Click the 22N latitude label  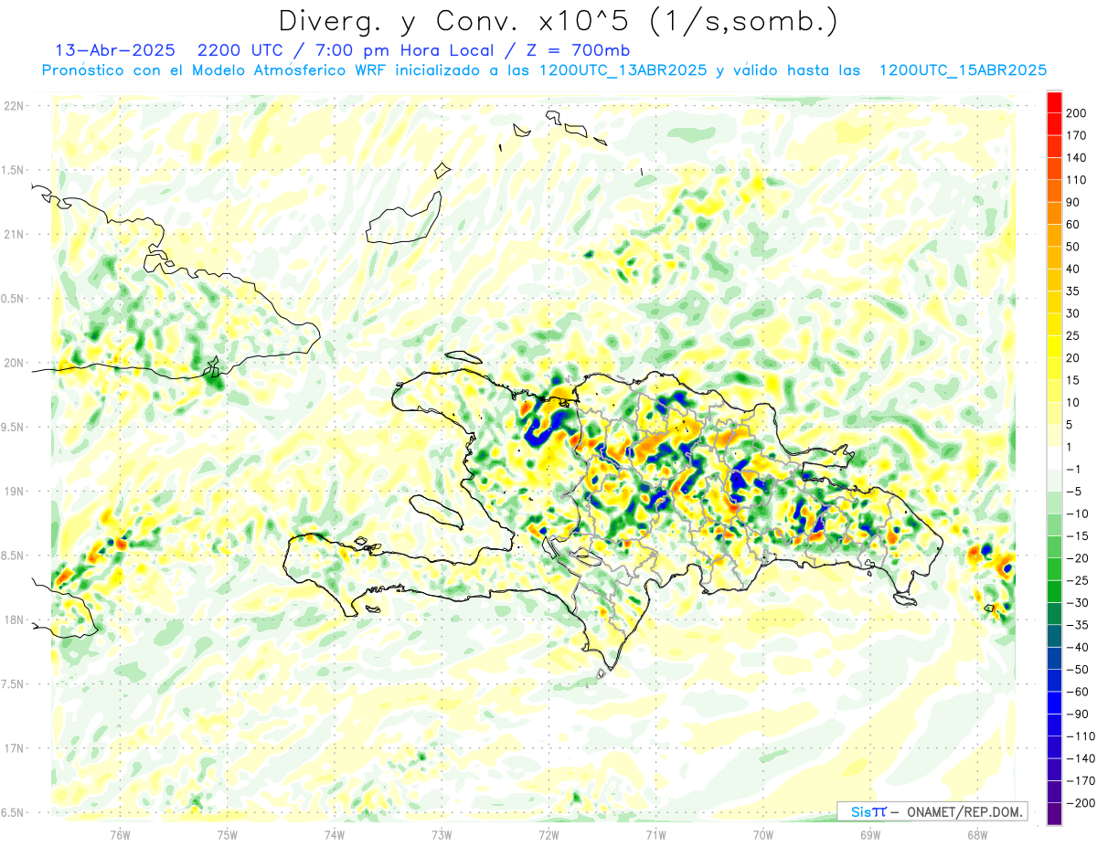coord(14,106)
